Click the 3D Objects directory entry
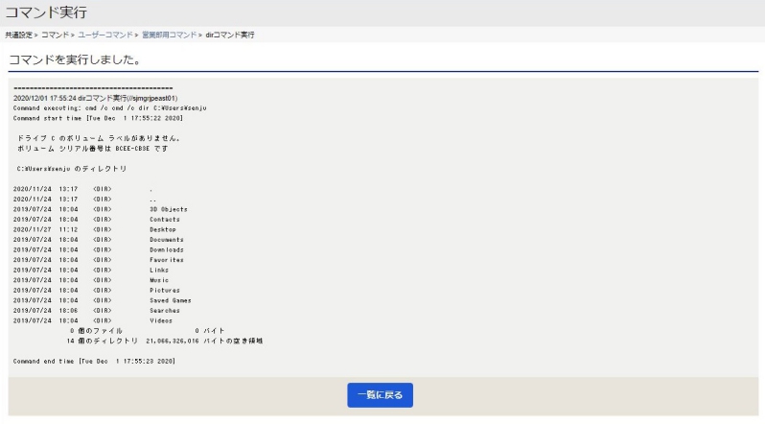The image size is (765, 424). [169, 209]
